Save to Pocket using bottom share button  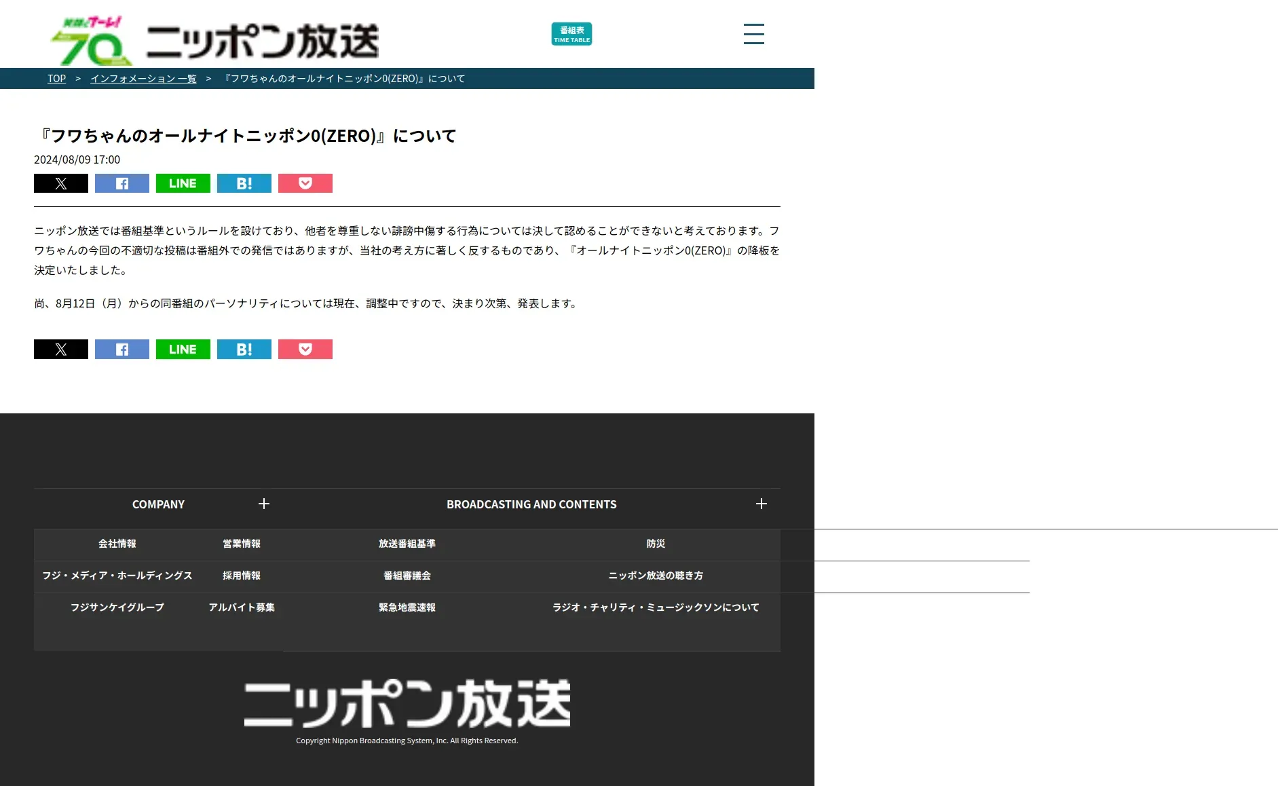point(305,349)
